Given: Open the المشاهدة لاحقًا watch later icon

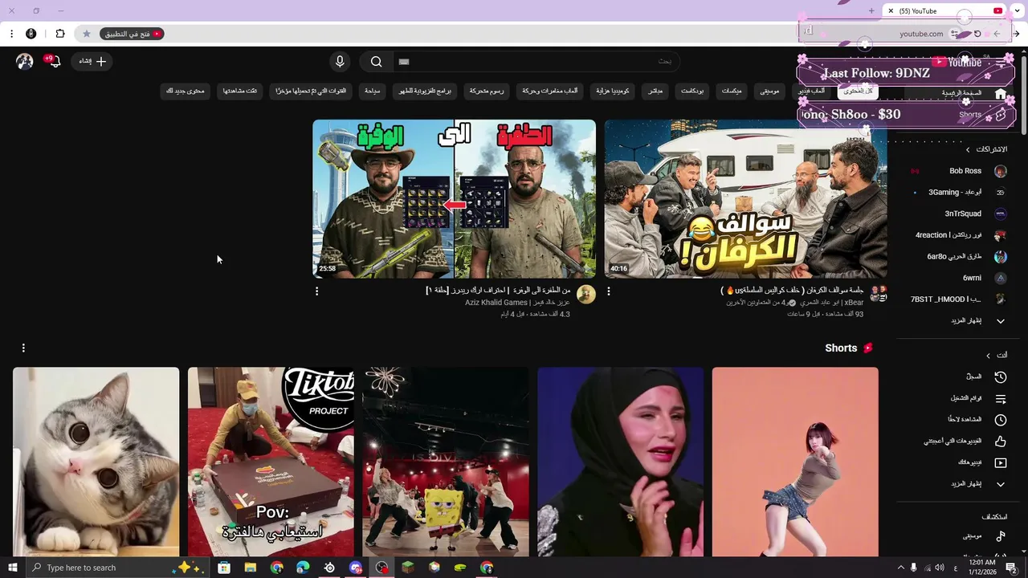Looking at the screenshot, I should 1001,420.
